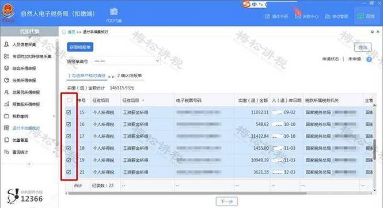Click the 获取结报单 button

click(80, 47)
